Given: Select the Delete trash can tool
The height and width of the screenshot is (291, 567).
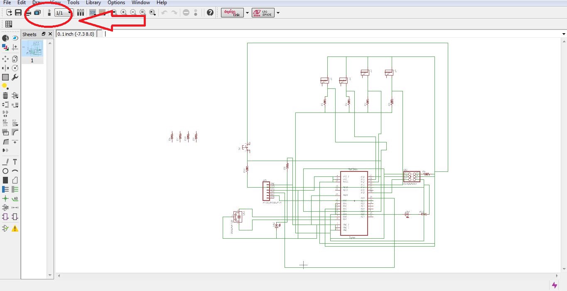Looking at the screenshot, I should point(5,95).
